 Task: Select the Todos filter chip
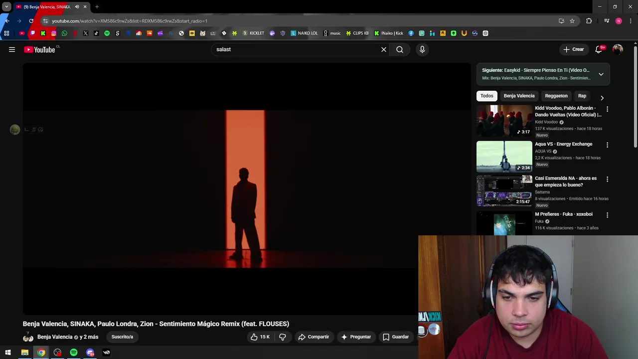click(x=487, y=96)
